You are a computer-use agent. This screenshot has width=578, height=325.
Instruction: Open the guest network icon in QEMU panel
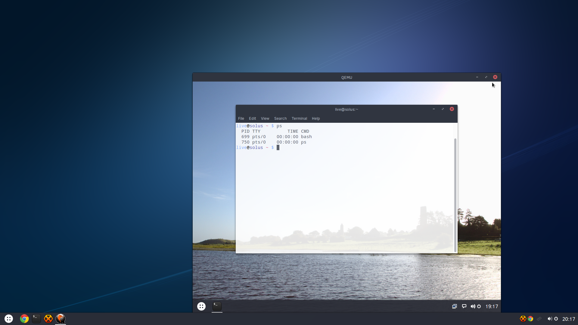tap(455, 306)
